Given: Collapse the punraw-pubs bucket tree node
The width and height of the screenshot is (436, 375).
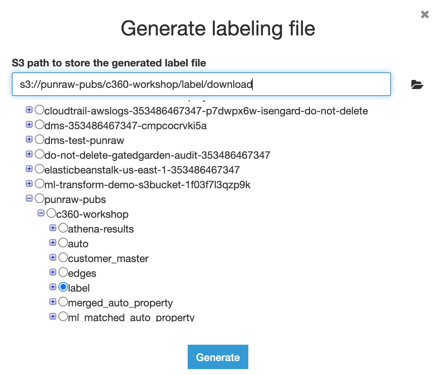Looking at the screenshot, I should point(29,198).
